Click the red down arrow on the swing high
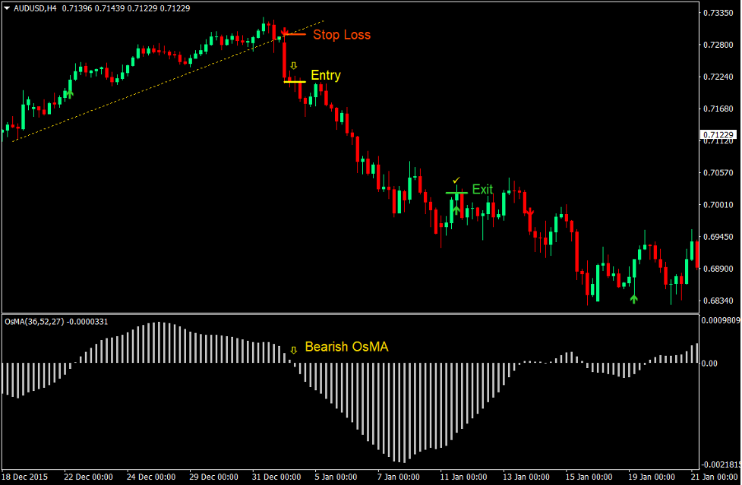 pyautogui.click(x=285, y=32)
